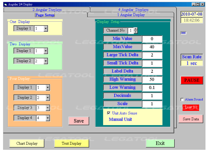
Task: Open the 1 Angular Display tab
Action: (x=131, y=15)
